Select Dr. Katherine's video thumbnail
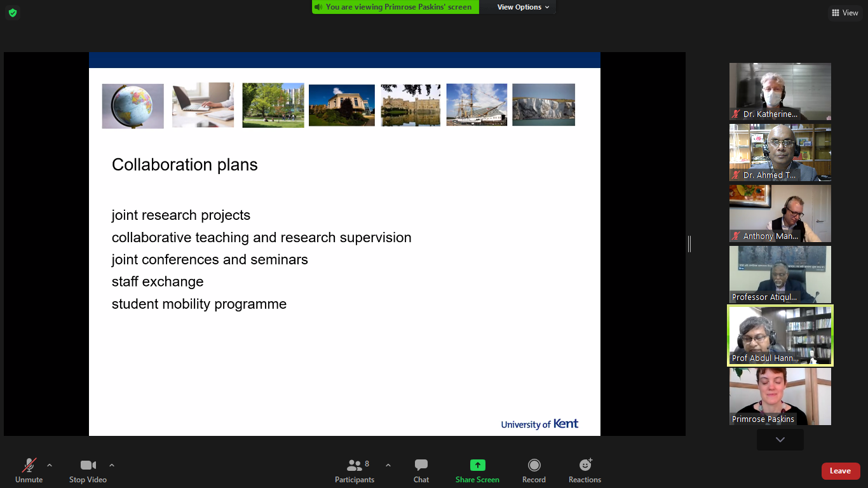868x488 pixels. (780, 91)
